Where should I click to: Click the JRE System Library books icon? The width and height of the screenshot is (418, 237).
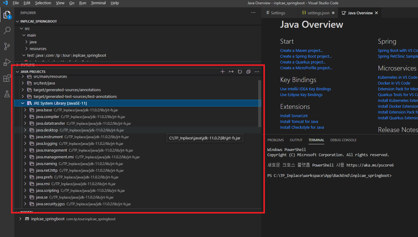29,103
